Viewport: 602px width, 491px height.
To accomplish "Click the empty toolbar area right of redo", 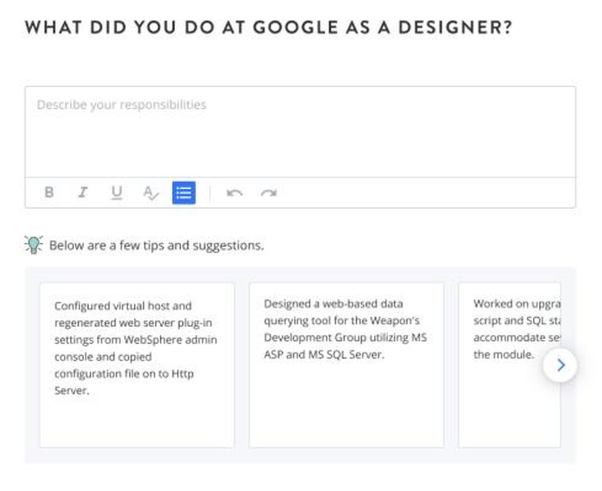I will tap(426, 193).
